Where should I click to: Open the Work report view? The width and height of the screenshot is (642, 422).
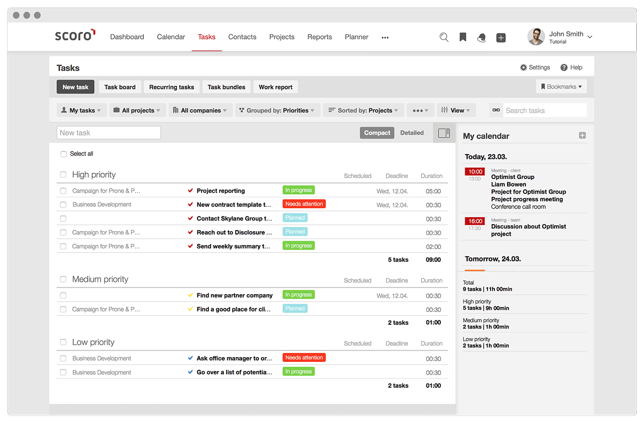pyautogui.click(x=275, y=86)
